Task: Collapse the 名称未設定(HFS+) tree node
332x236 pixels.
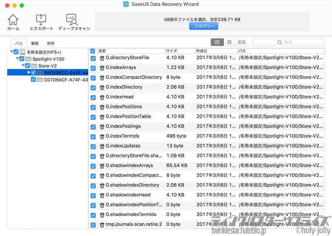Action: (x=12, y=52)
